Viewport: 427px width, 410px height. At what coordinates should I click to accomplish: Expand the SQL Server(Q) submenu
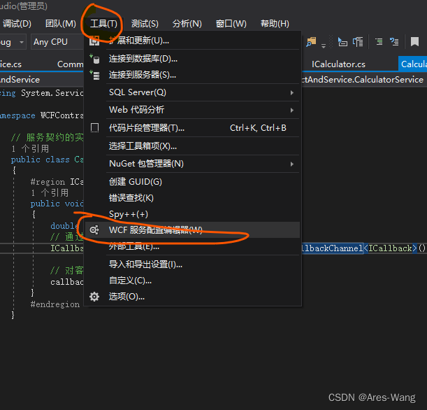point(192,92)
